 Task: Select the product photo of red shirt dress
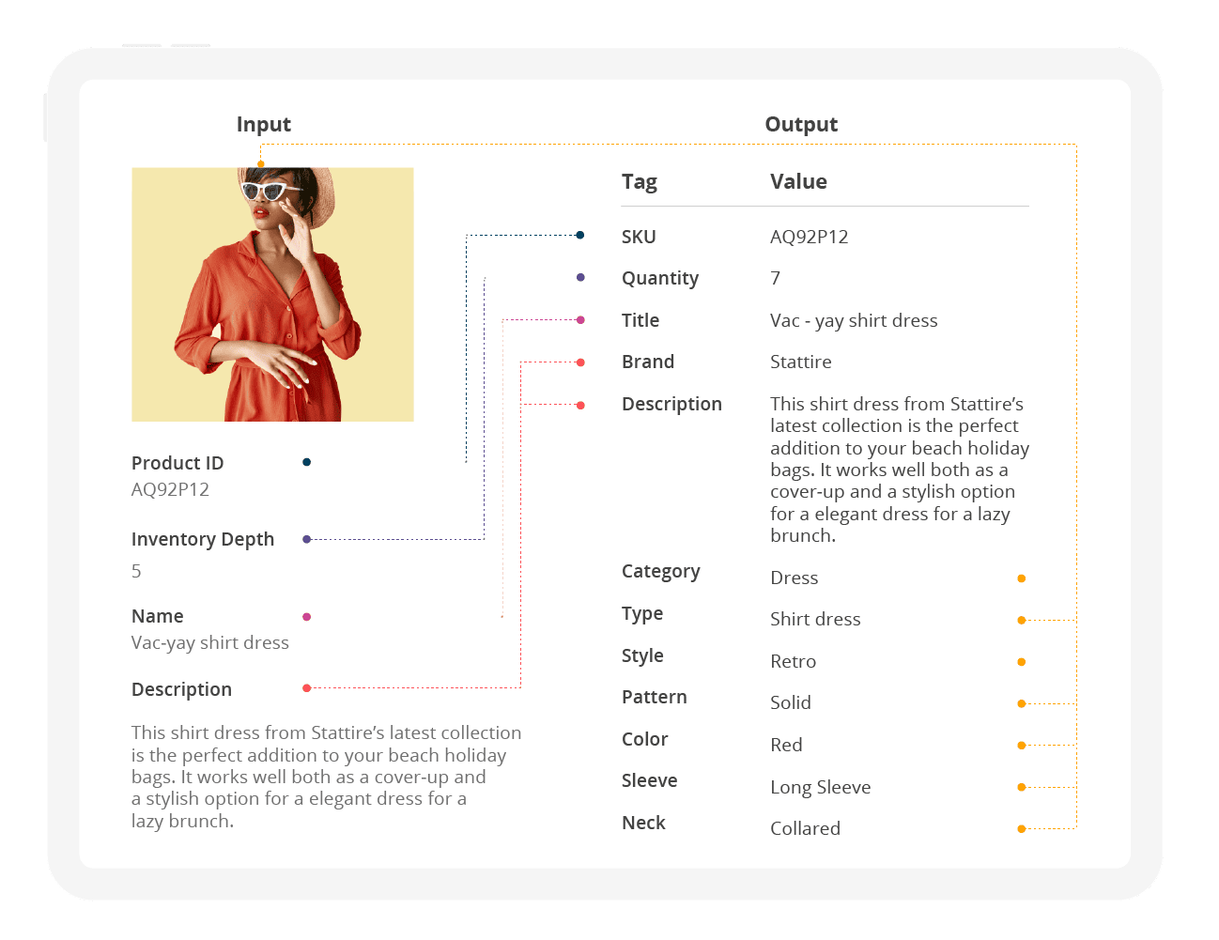coord(272,295)
